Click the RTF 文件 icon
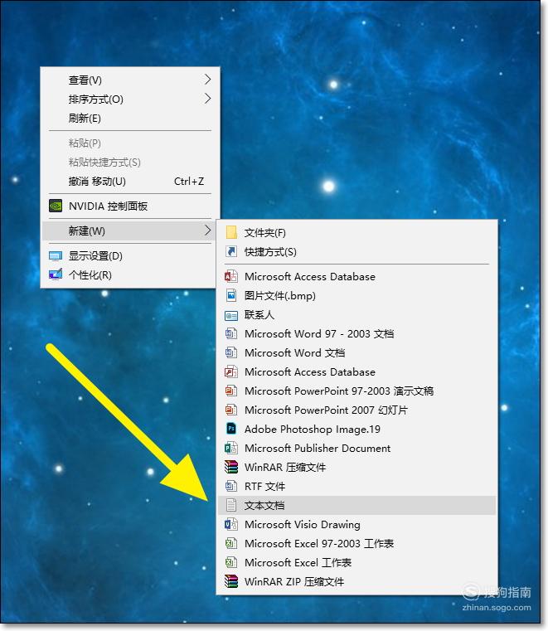 point(231,486)
